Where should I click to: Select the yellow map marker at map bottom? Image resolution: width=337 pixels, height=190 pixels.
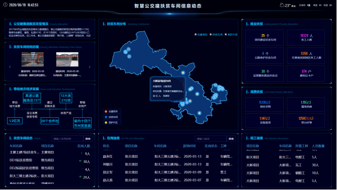[199, 113]
